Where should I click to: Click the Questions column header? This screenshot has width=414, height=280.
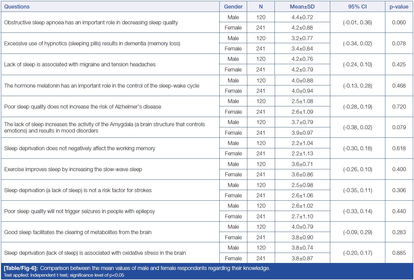(x=17, y=7)
